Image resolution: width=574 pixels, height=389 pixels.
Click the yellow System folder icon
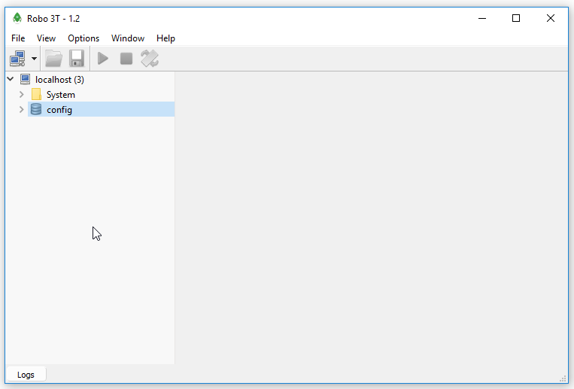36,94
